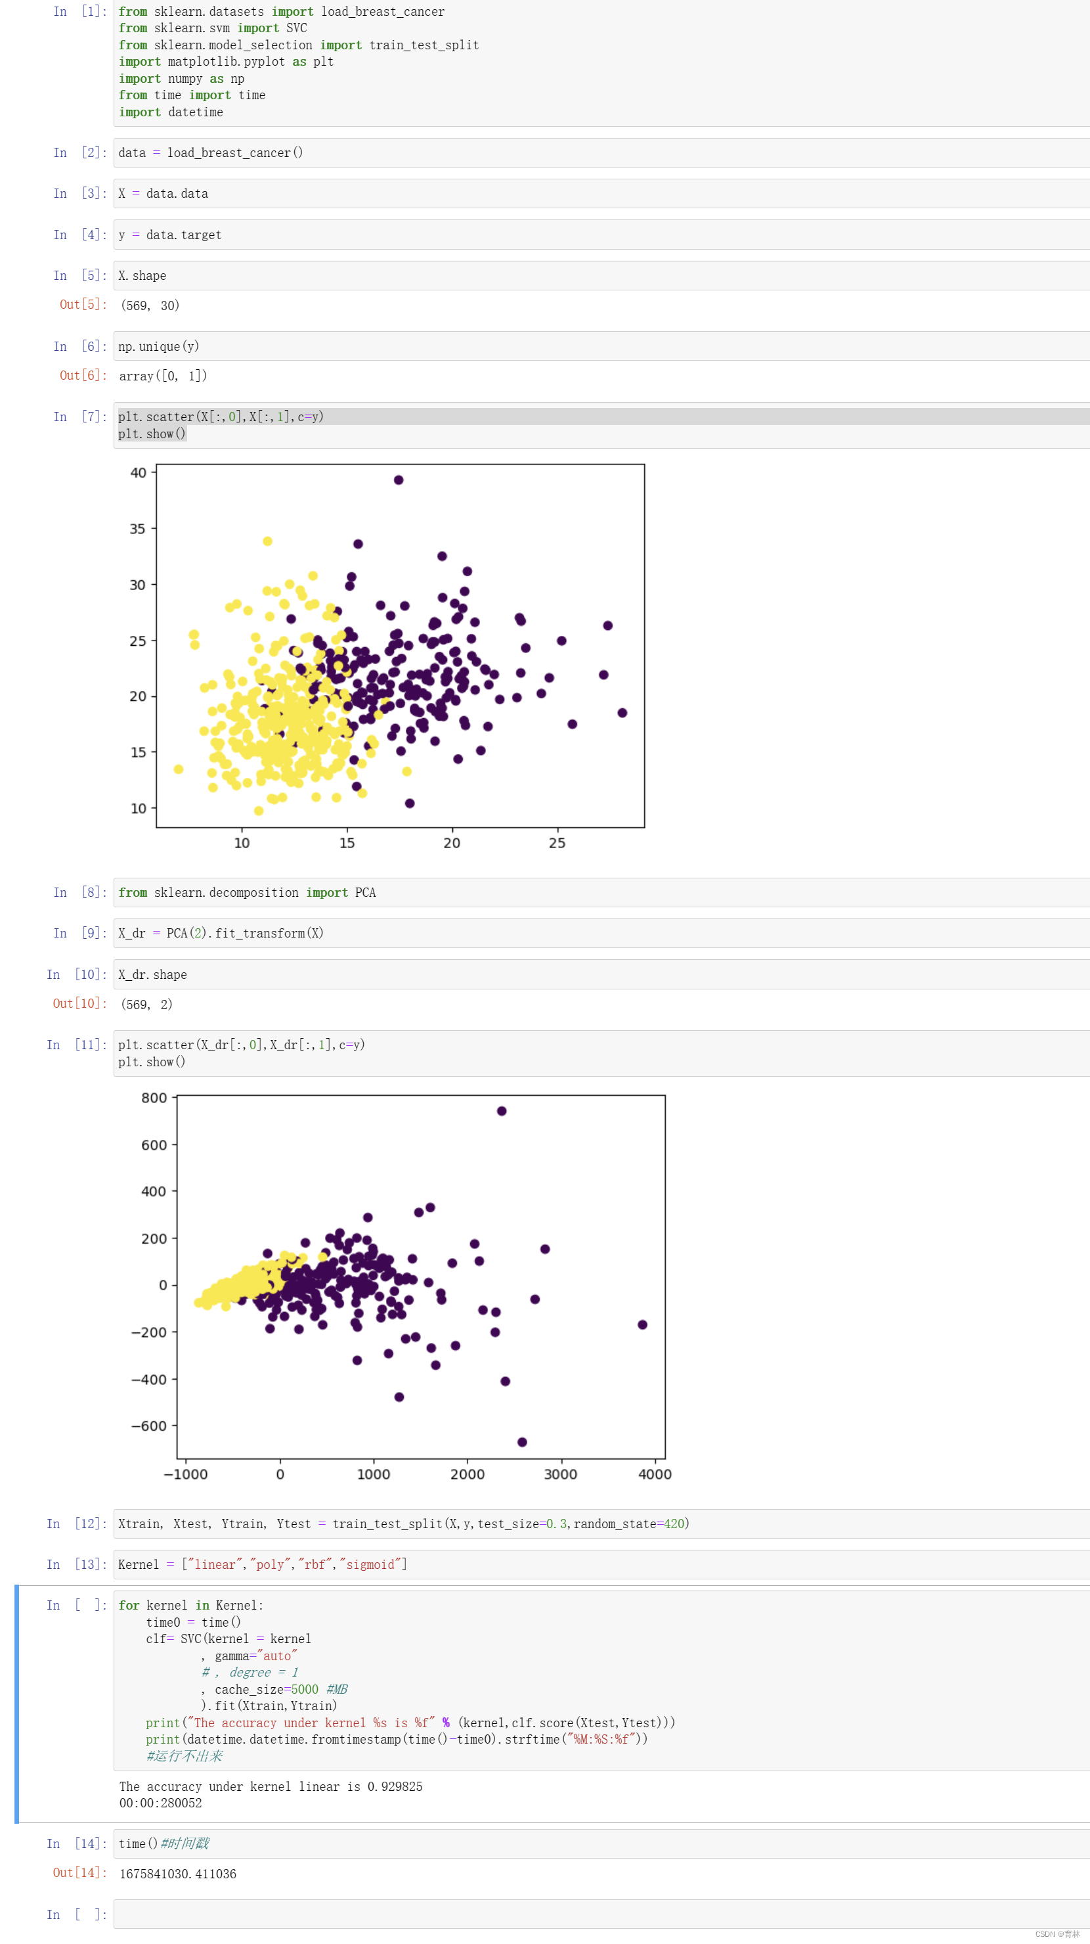Click the for kernel in Kernel loop cell

coord(601,1681)
